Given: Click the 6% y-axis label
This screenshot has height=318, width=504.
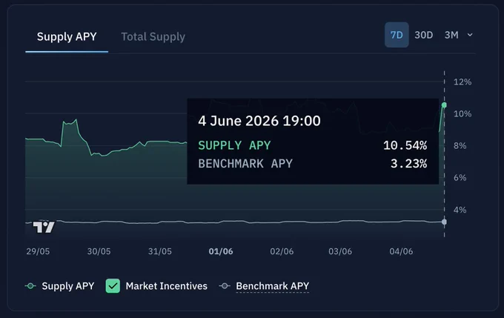Looking at the screenshot, I should point(460,178).
